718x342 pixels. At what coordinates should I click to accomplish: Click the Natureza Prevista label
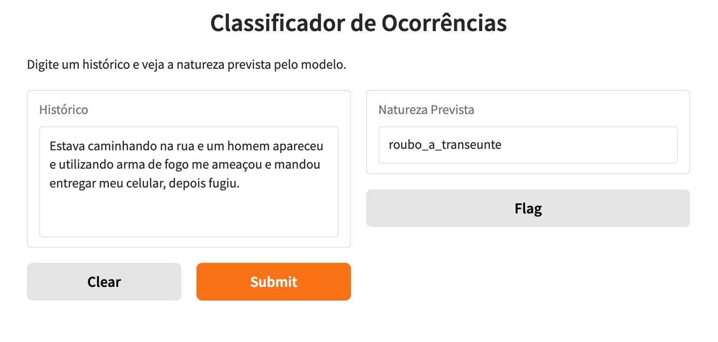[x=426, y=110]
